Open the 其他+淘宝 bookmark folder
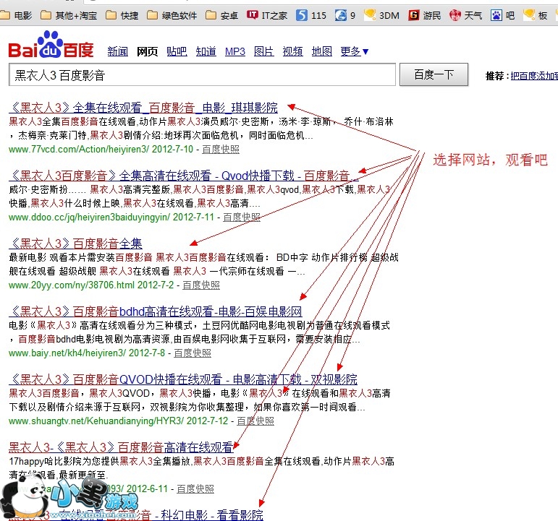 point(69,15)
